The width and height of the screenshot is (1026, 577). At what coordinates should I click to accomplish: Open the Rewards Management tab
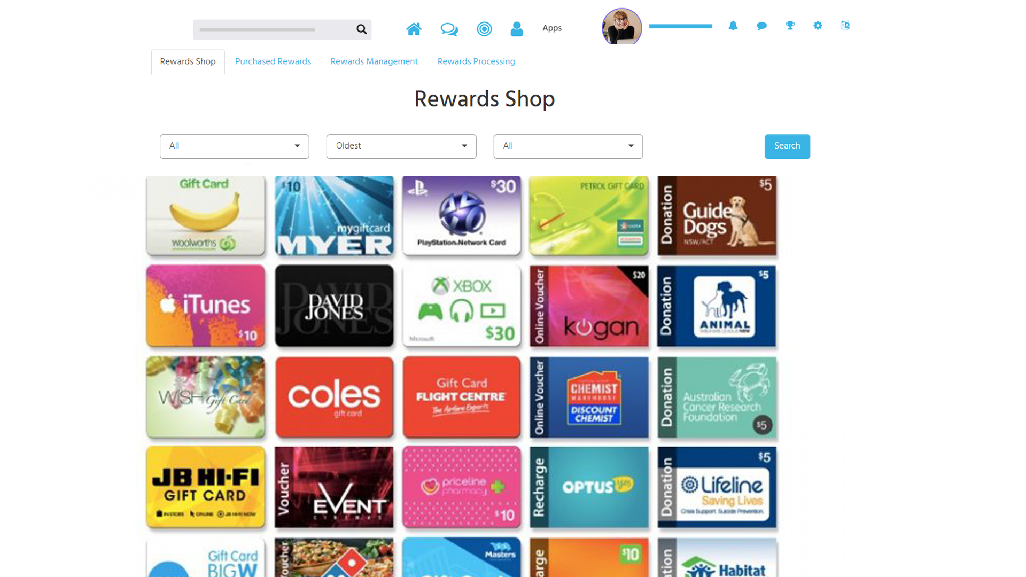tap(374, 61)
